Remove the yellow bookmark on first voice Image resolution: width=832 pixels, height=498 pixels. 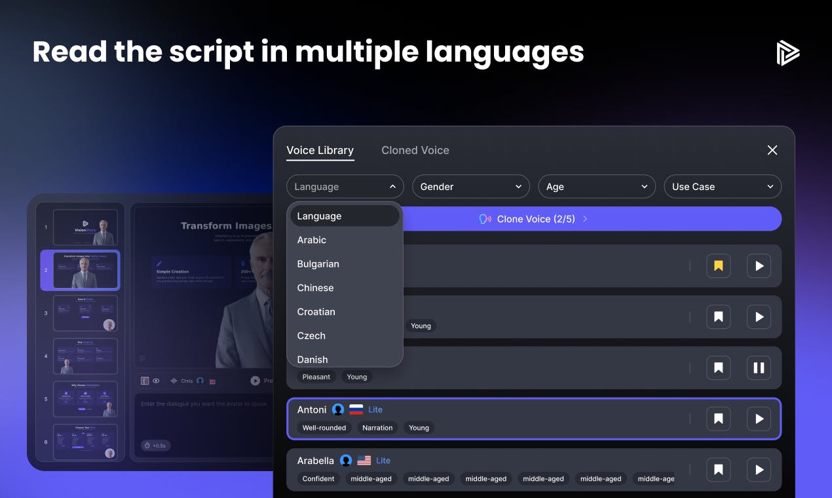coord(718,266)
